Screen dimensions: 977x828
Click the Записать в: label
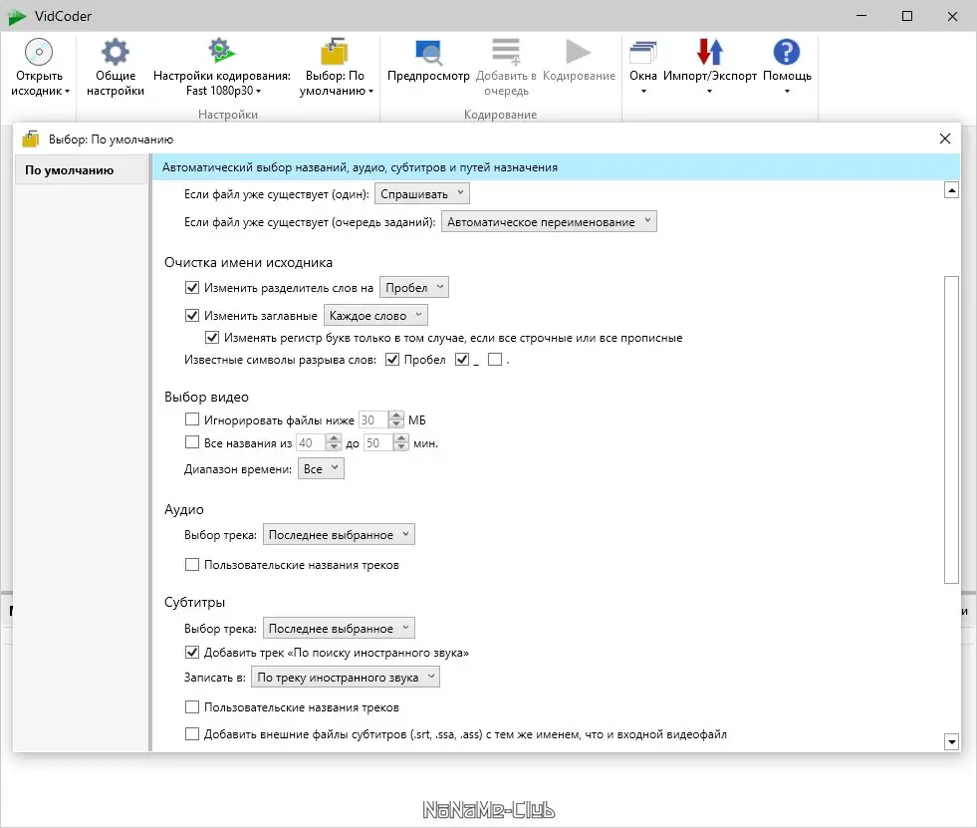click(x=215, y=678)
